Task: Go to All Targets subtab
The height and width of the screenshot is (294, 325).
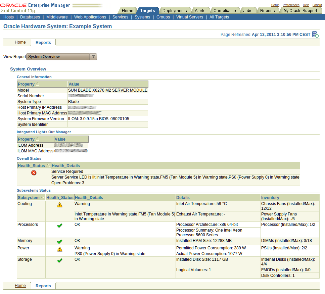Action: (219, 17)
